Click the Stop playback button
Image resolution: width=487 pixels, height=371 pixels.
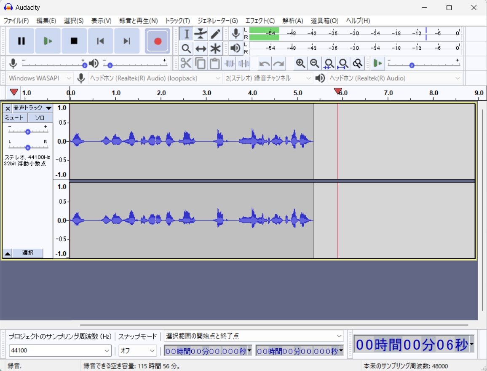(x=74, y=40)
